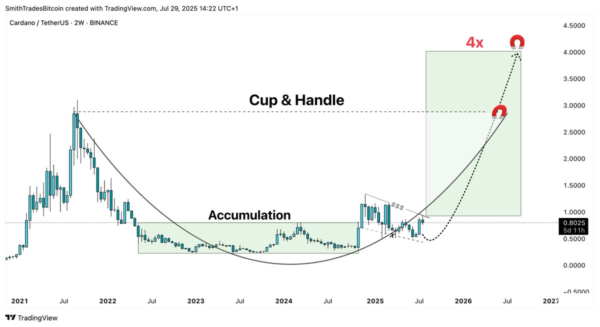This screenshot has height=327, width=600.
Task: Click the TradingView logo icon
Action: [9, 318]
